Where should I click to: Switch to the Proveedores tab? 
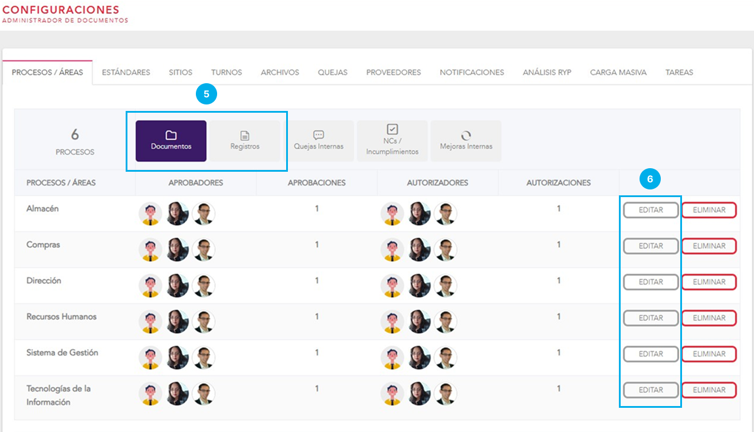click(x=394, y=73)
